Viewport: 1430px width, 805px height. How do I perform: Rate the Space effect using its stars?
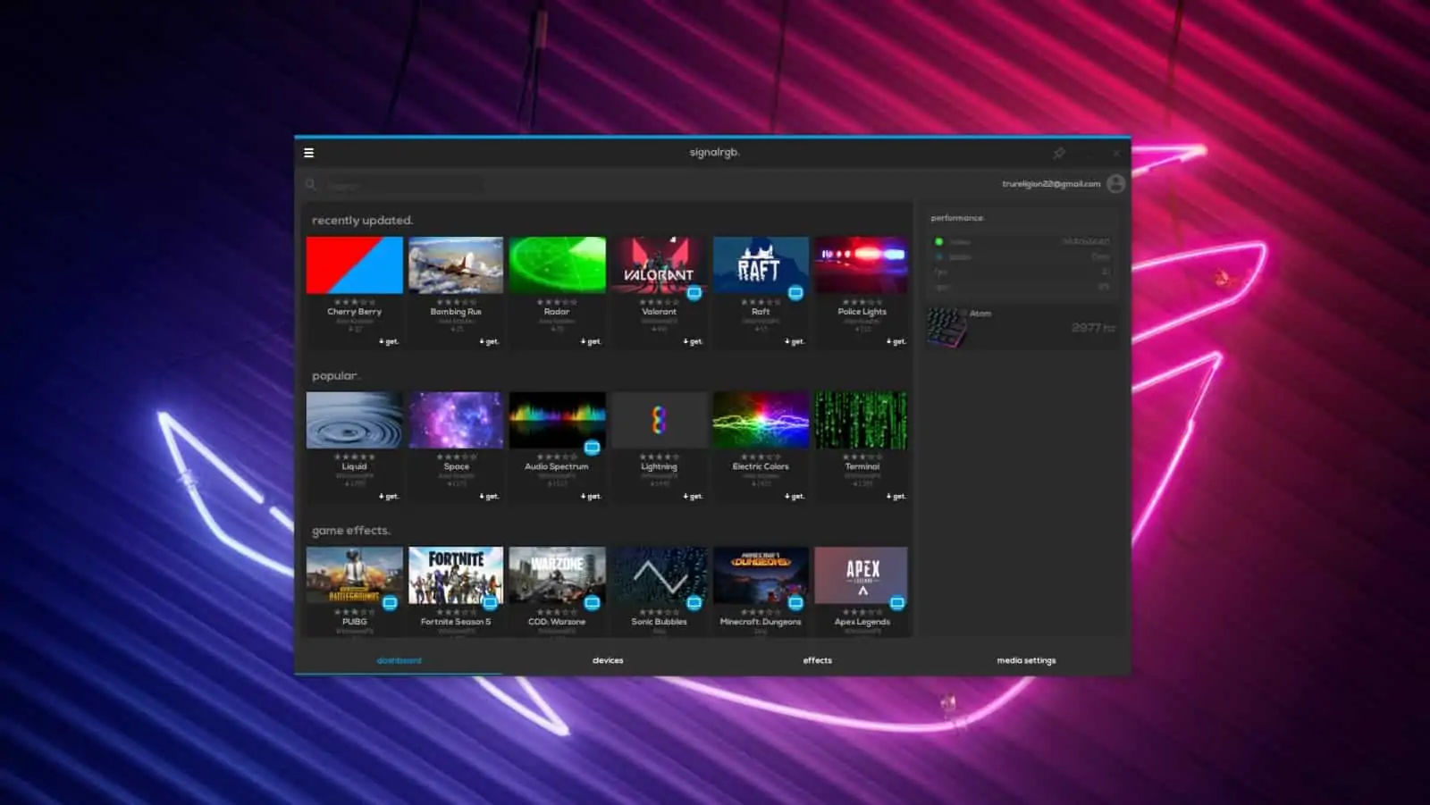click(x=456, y=457)
